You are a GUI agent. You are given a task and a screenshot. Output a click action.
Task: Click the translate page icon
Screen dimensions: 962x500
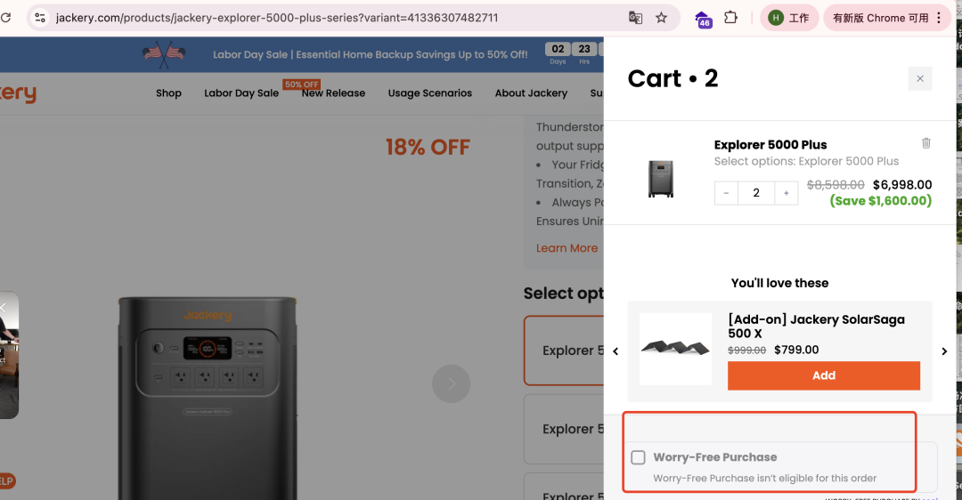[636, 18]
